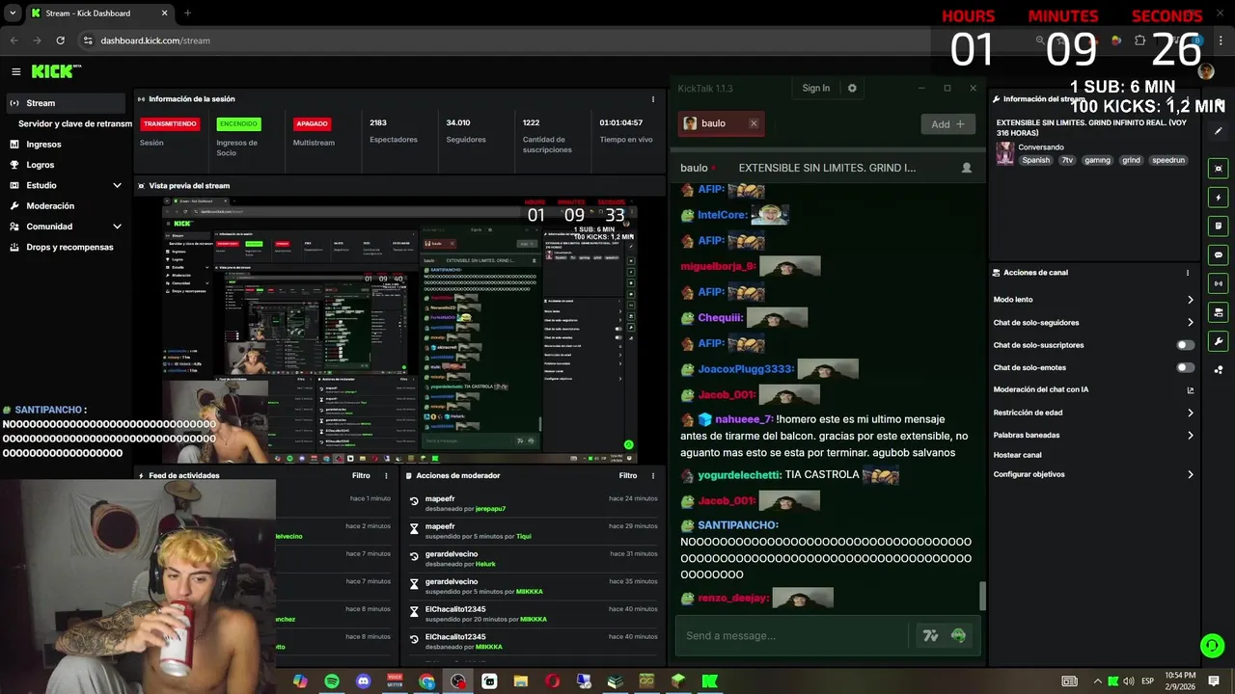Close the baulo chat tab in KickTalk
Screen dimensions: 1235x694
[754, 123]
